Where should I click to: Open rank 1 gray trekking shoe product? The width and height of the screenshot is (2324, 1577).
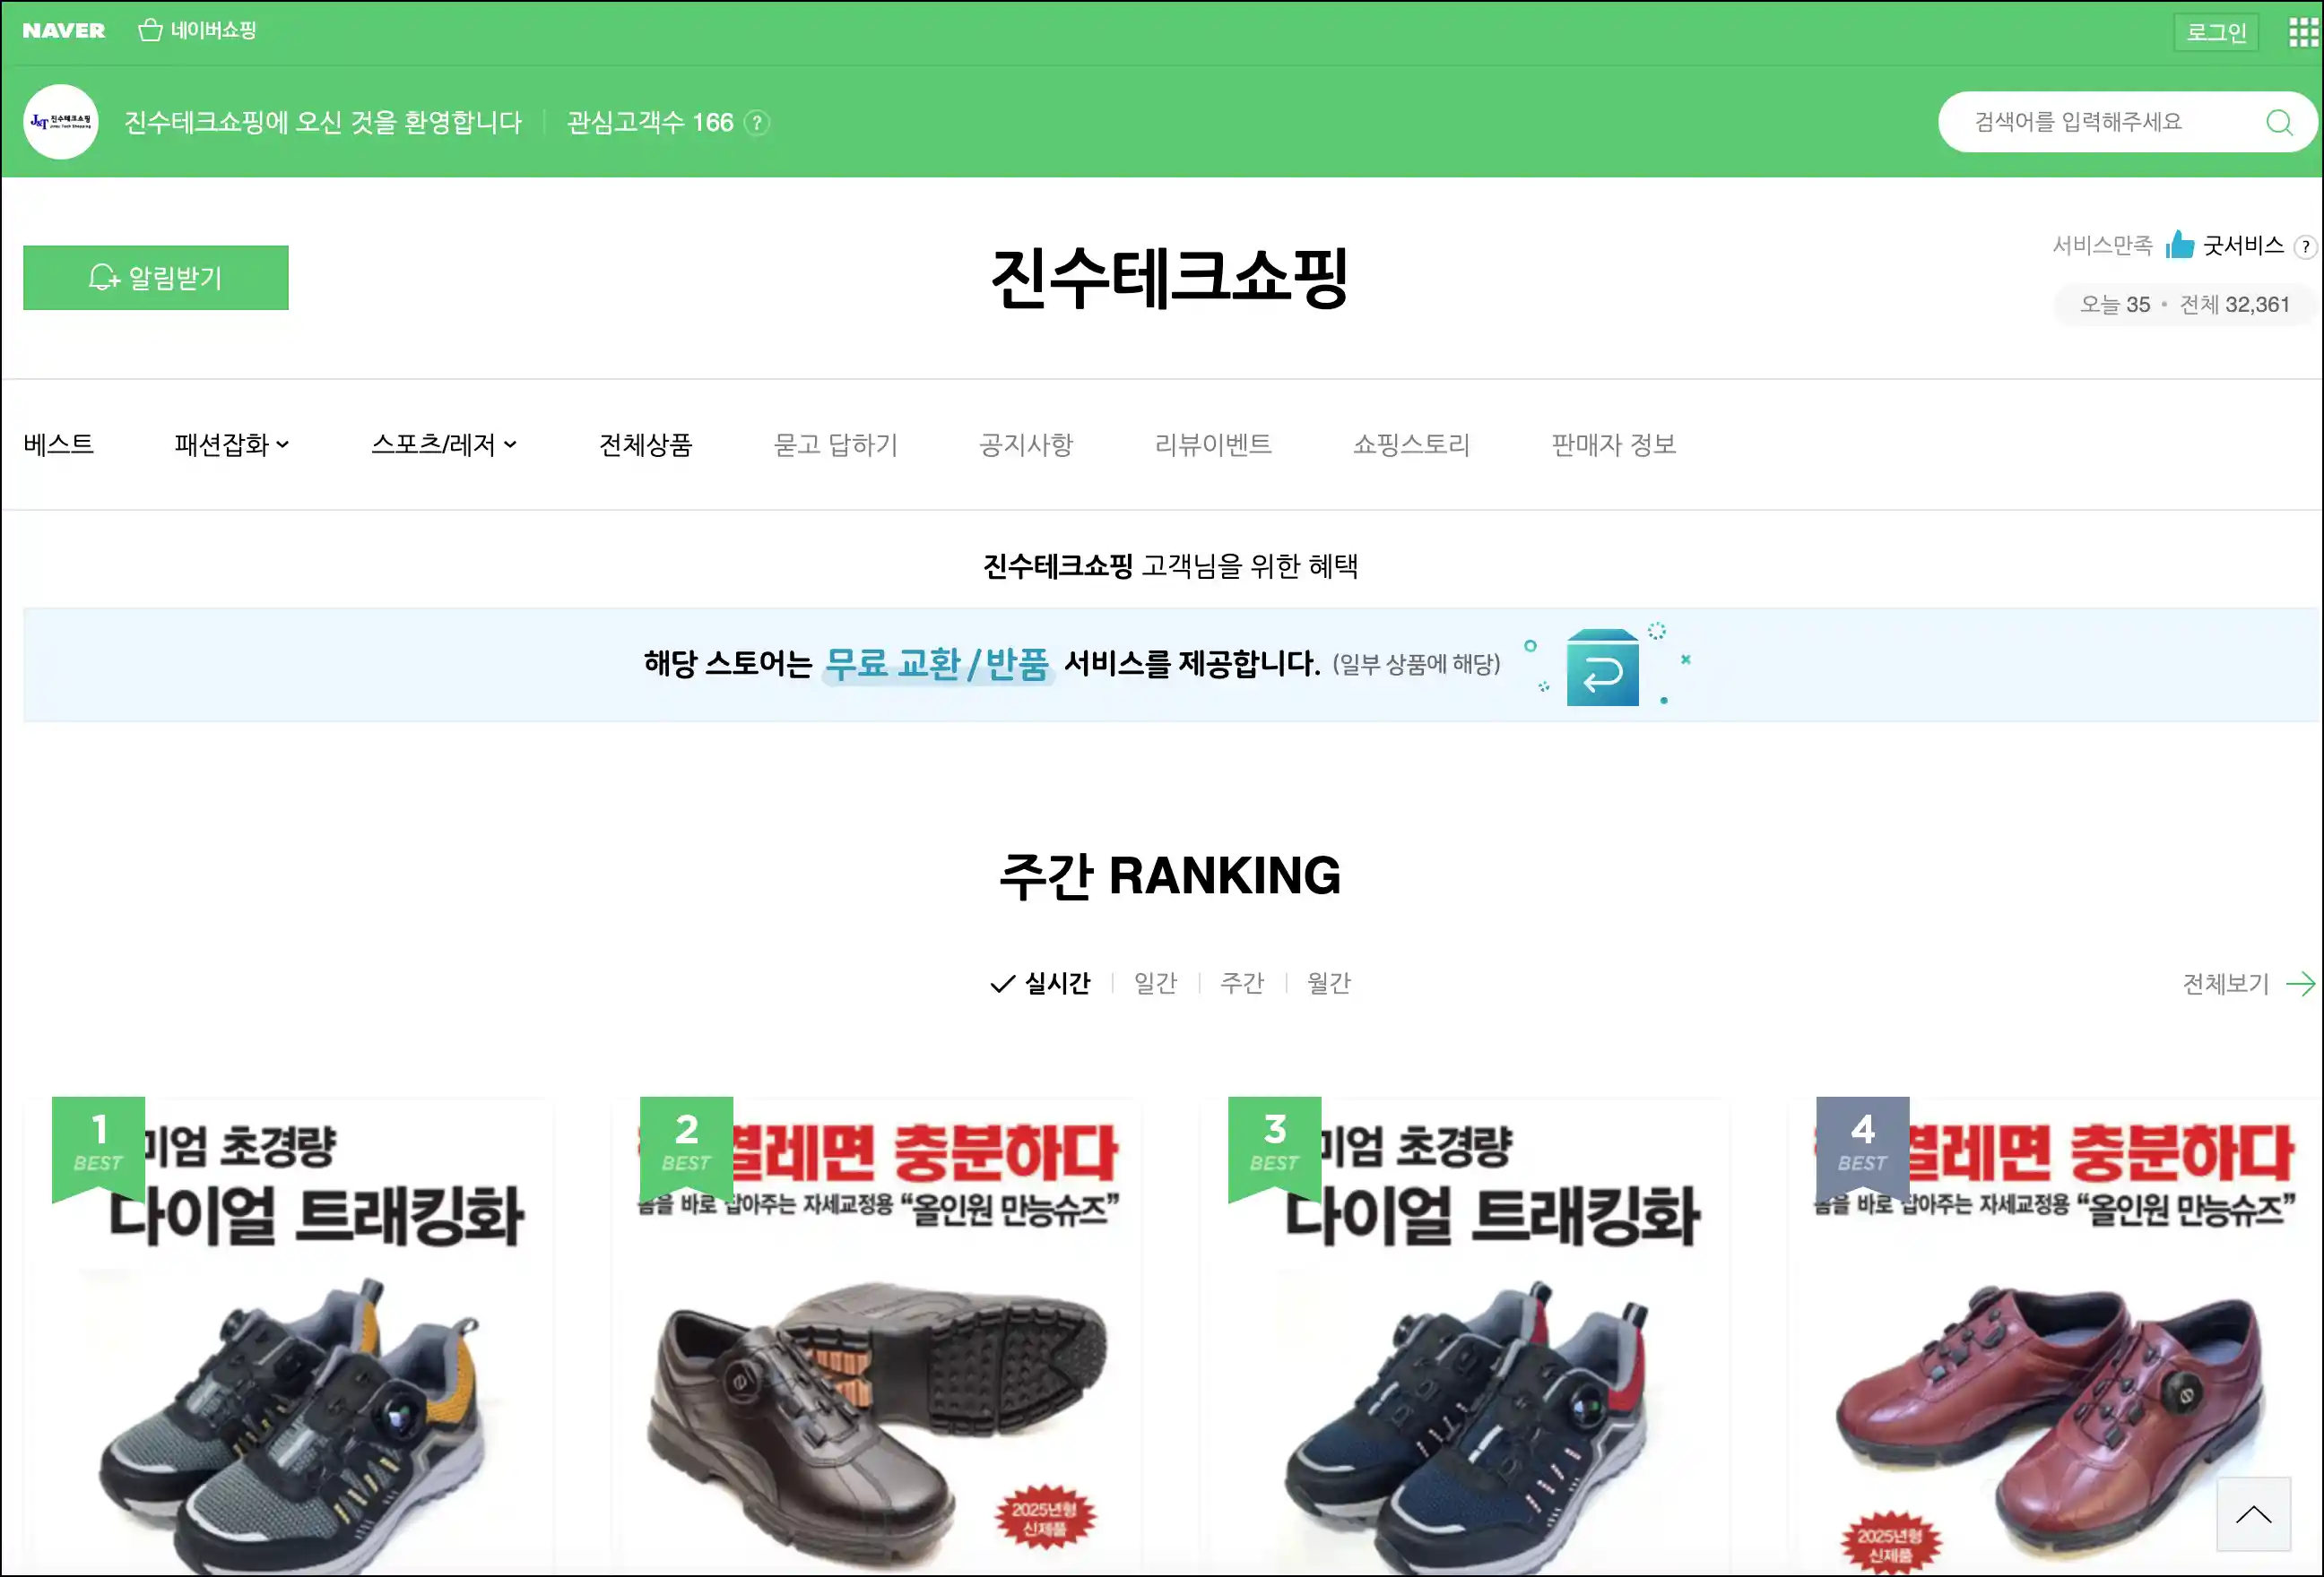coord(288,1337)
